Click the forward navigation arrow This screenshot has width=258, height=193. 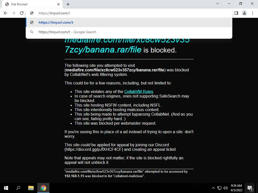pos(14,13)
